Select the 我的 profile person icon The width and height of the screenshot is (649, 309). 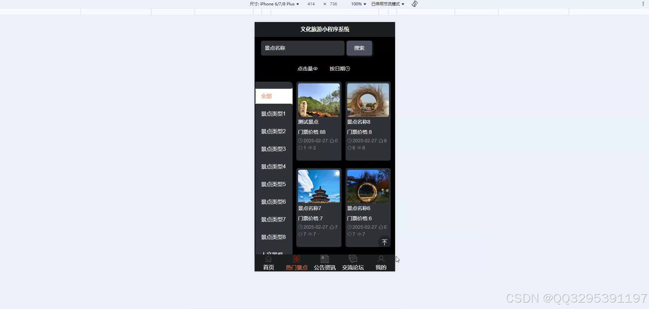pyautogui.click(x=381, y=259)
